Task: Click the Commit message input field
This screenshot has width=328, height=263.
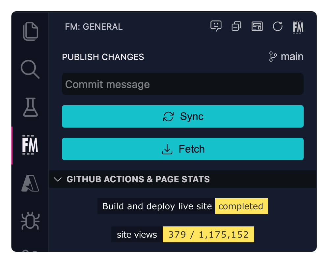Action: pos(182,84)
